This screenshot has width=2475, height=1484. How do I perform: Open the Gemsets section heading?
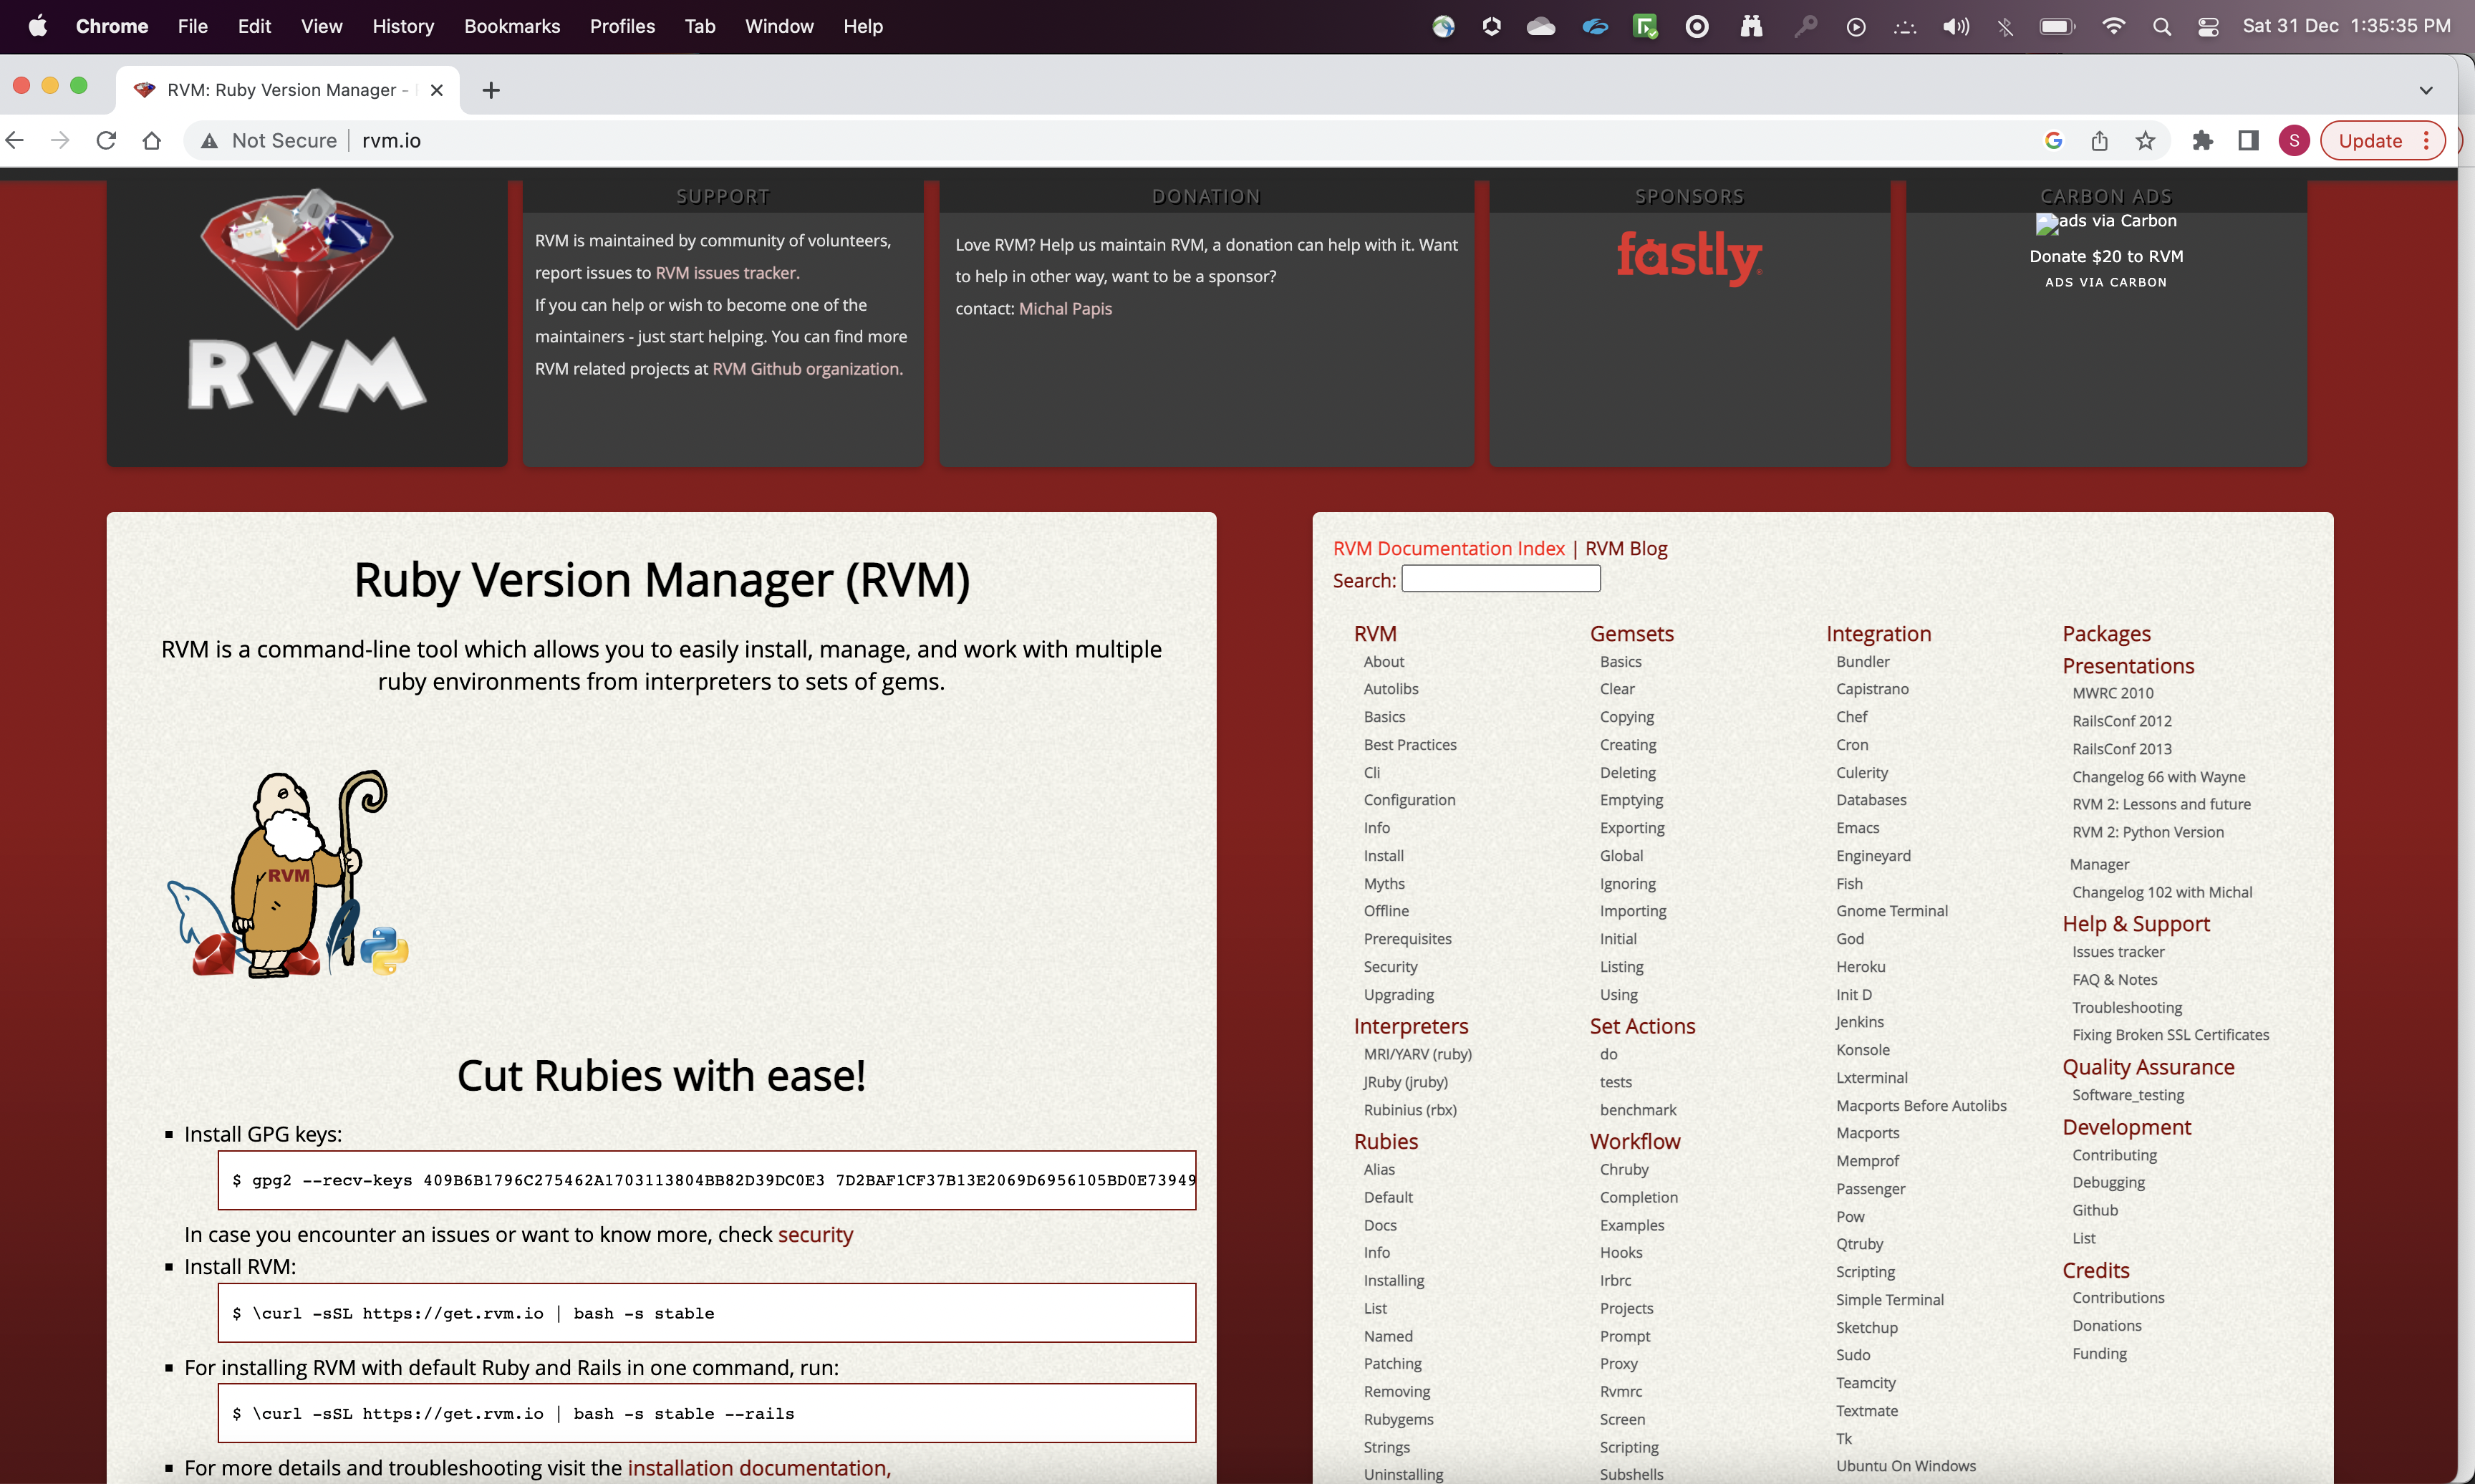(x=1631, y=634)
